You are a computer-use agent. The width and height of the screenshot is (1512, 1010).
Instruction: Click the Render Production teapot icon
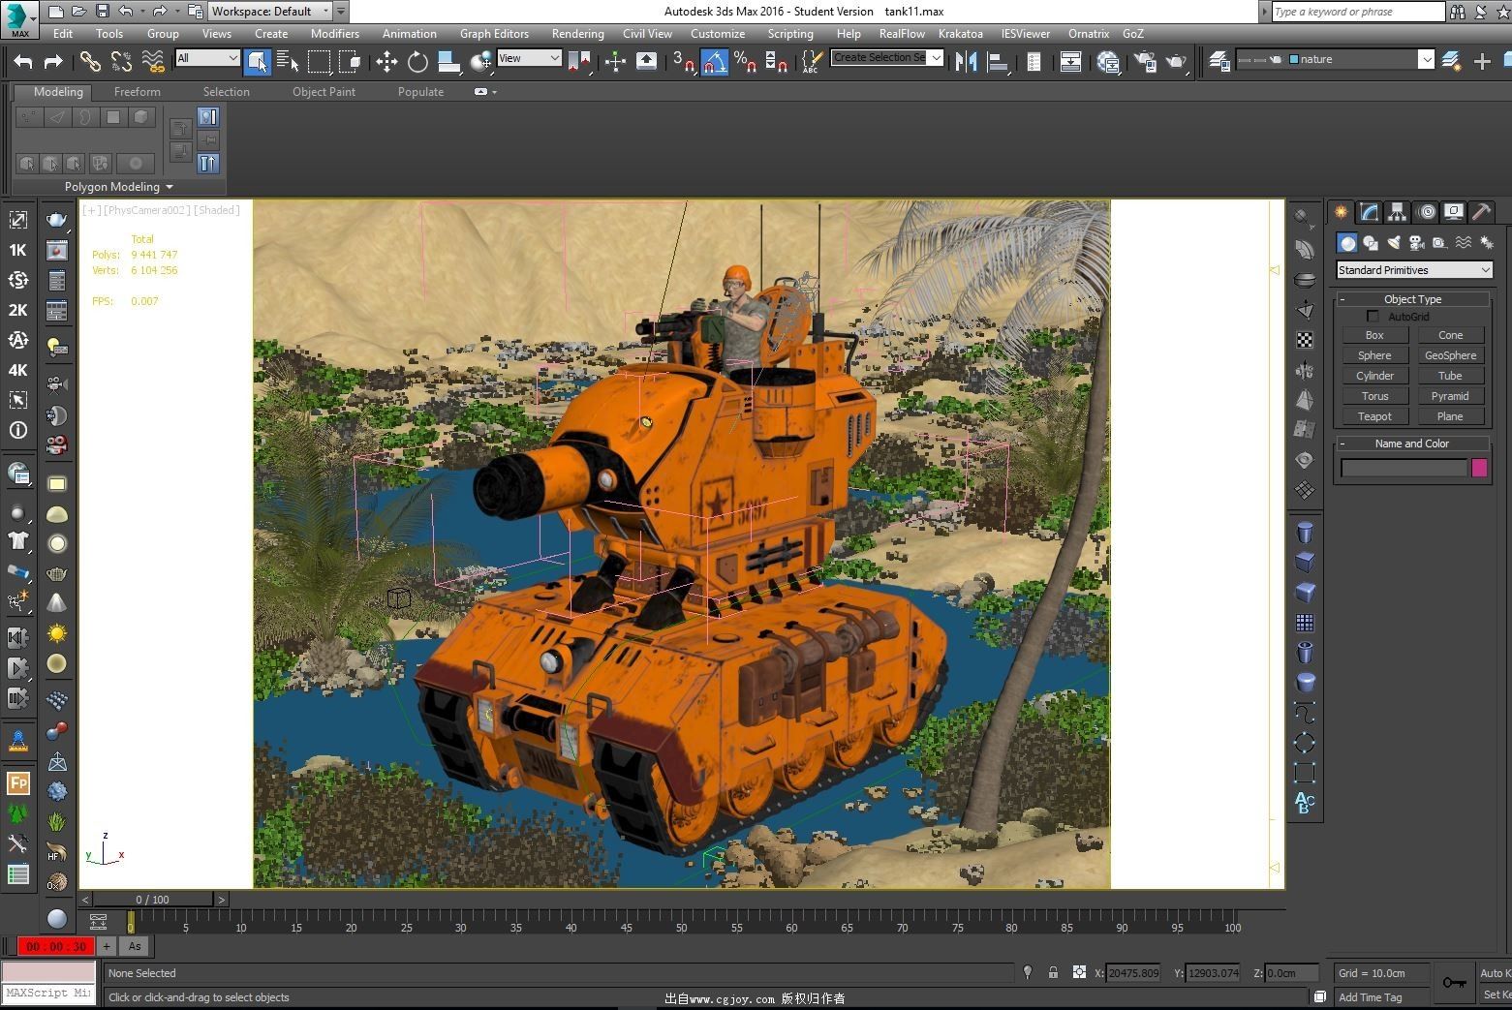click(1176, 61)
